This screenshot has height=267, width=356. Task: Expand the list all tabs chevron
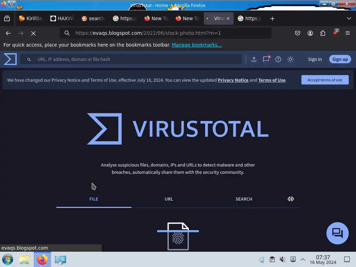[349, 18]
